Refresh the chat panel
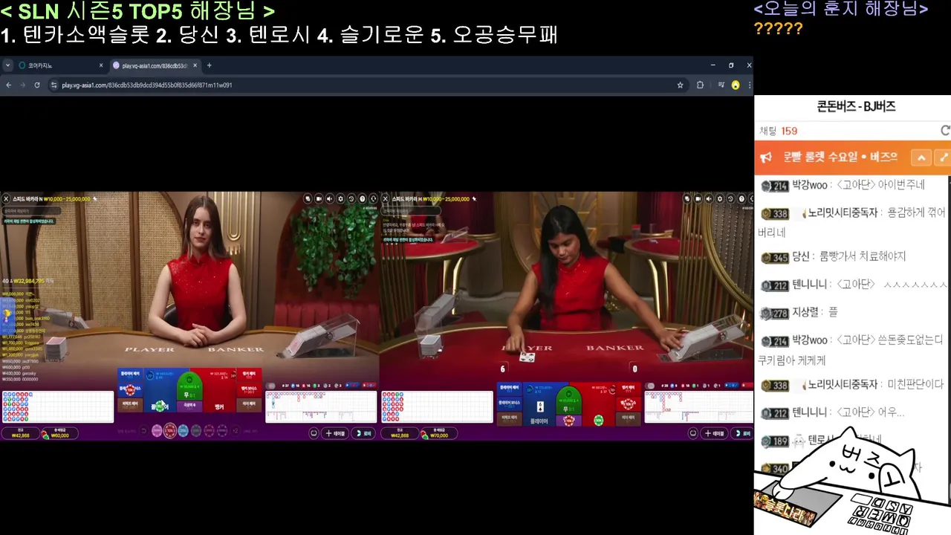951x535 pixels. coord(945,131)
